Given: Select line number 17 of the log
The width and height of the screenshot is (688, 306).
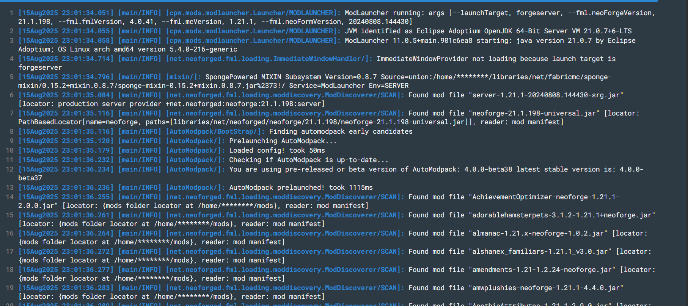Looking at the screenshot, I should coord(9,251).
